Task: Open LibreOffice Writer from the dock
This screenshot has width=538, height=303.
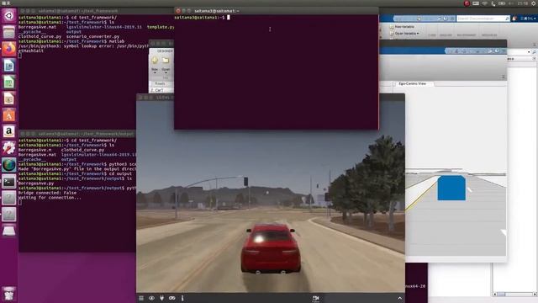Action: point(9,66)
